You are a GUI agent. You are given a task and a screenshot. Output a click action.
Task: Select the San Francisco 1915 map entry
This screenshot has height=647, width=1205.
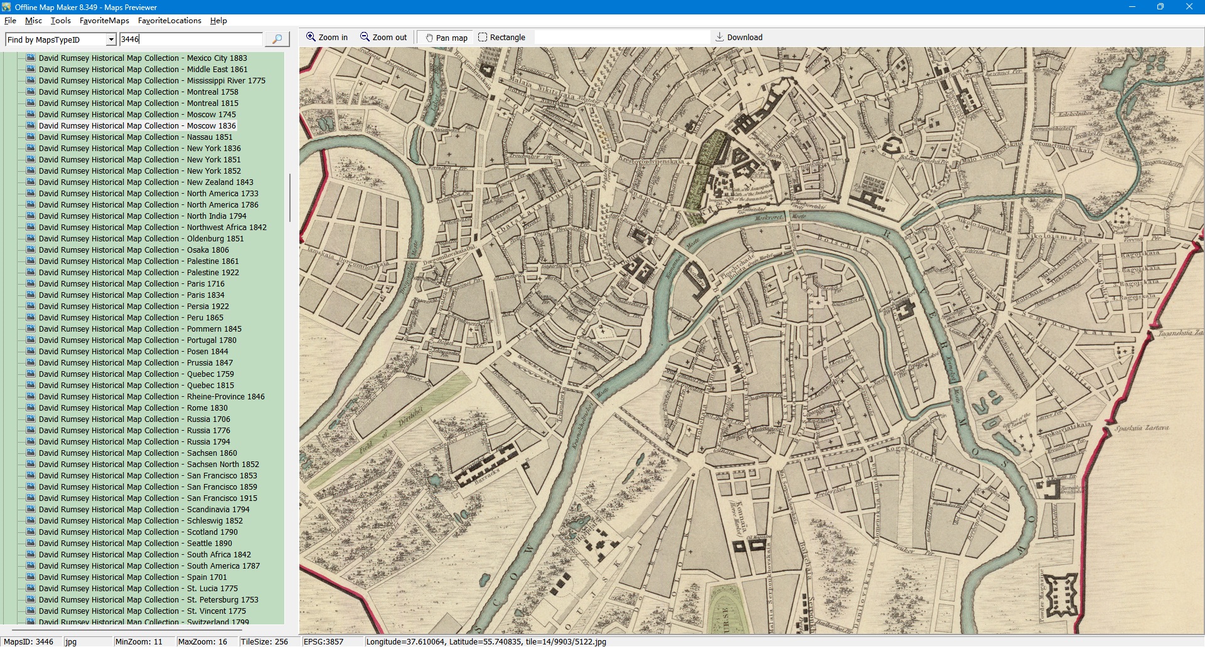147,498
